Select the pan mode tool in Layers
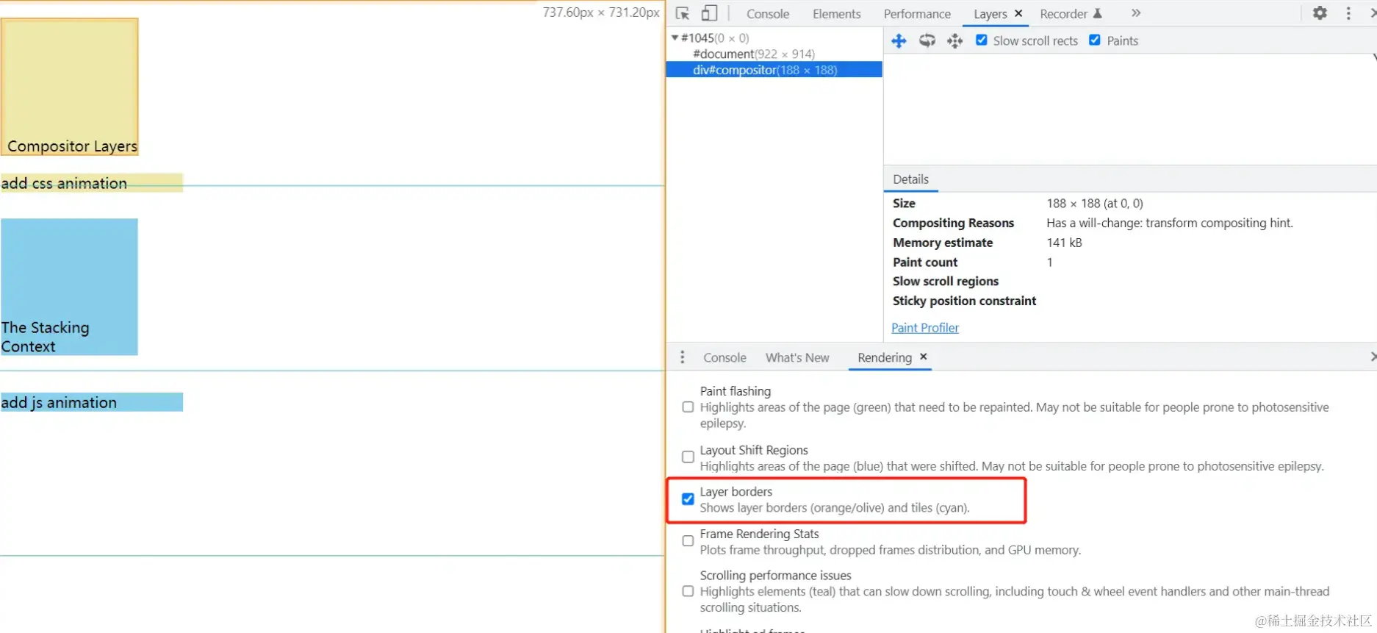1377x633 pixels. pos(899,41)
